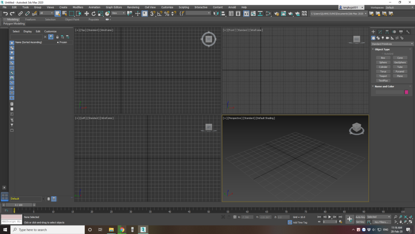The image size is (415, 234).
Task: Click the Angle Snap toggle icon
Action: [x=160, y=14]
